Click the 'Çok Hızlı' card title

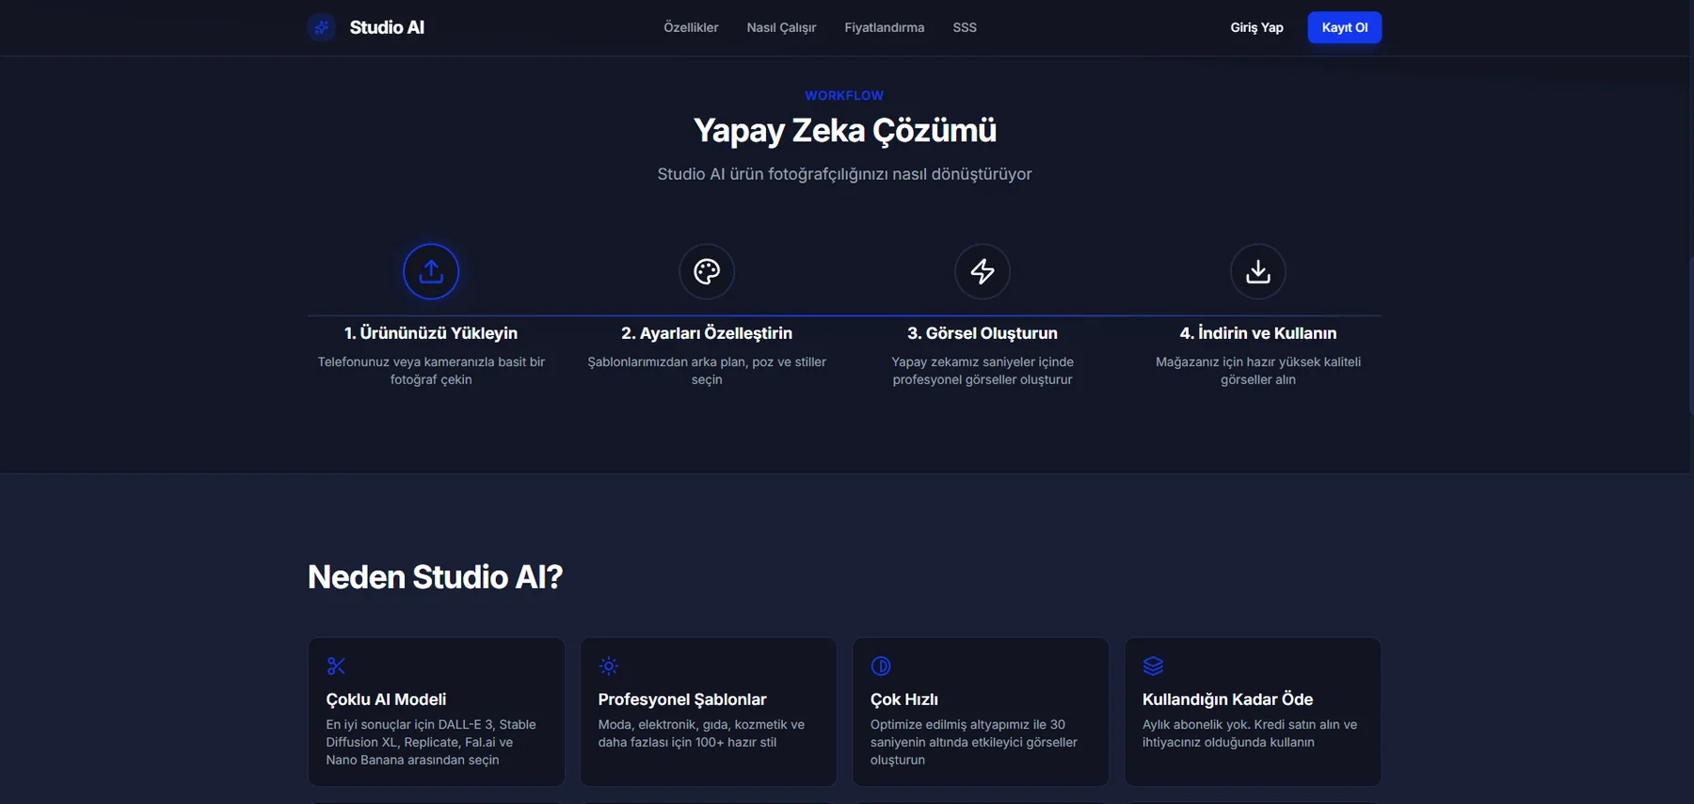click(904, 699)
